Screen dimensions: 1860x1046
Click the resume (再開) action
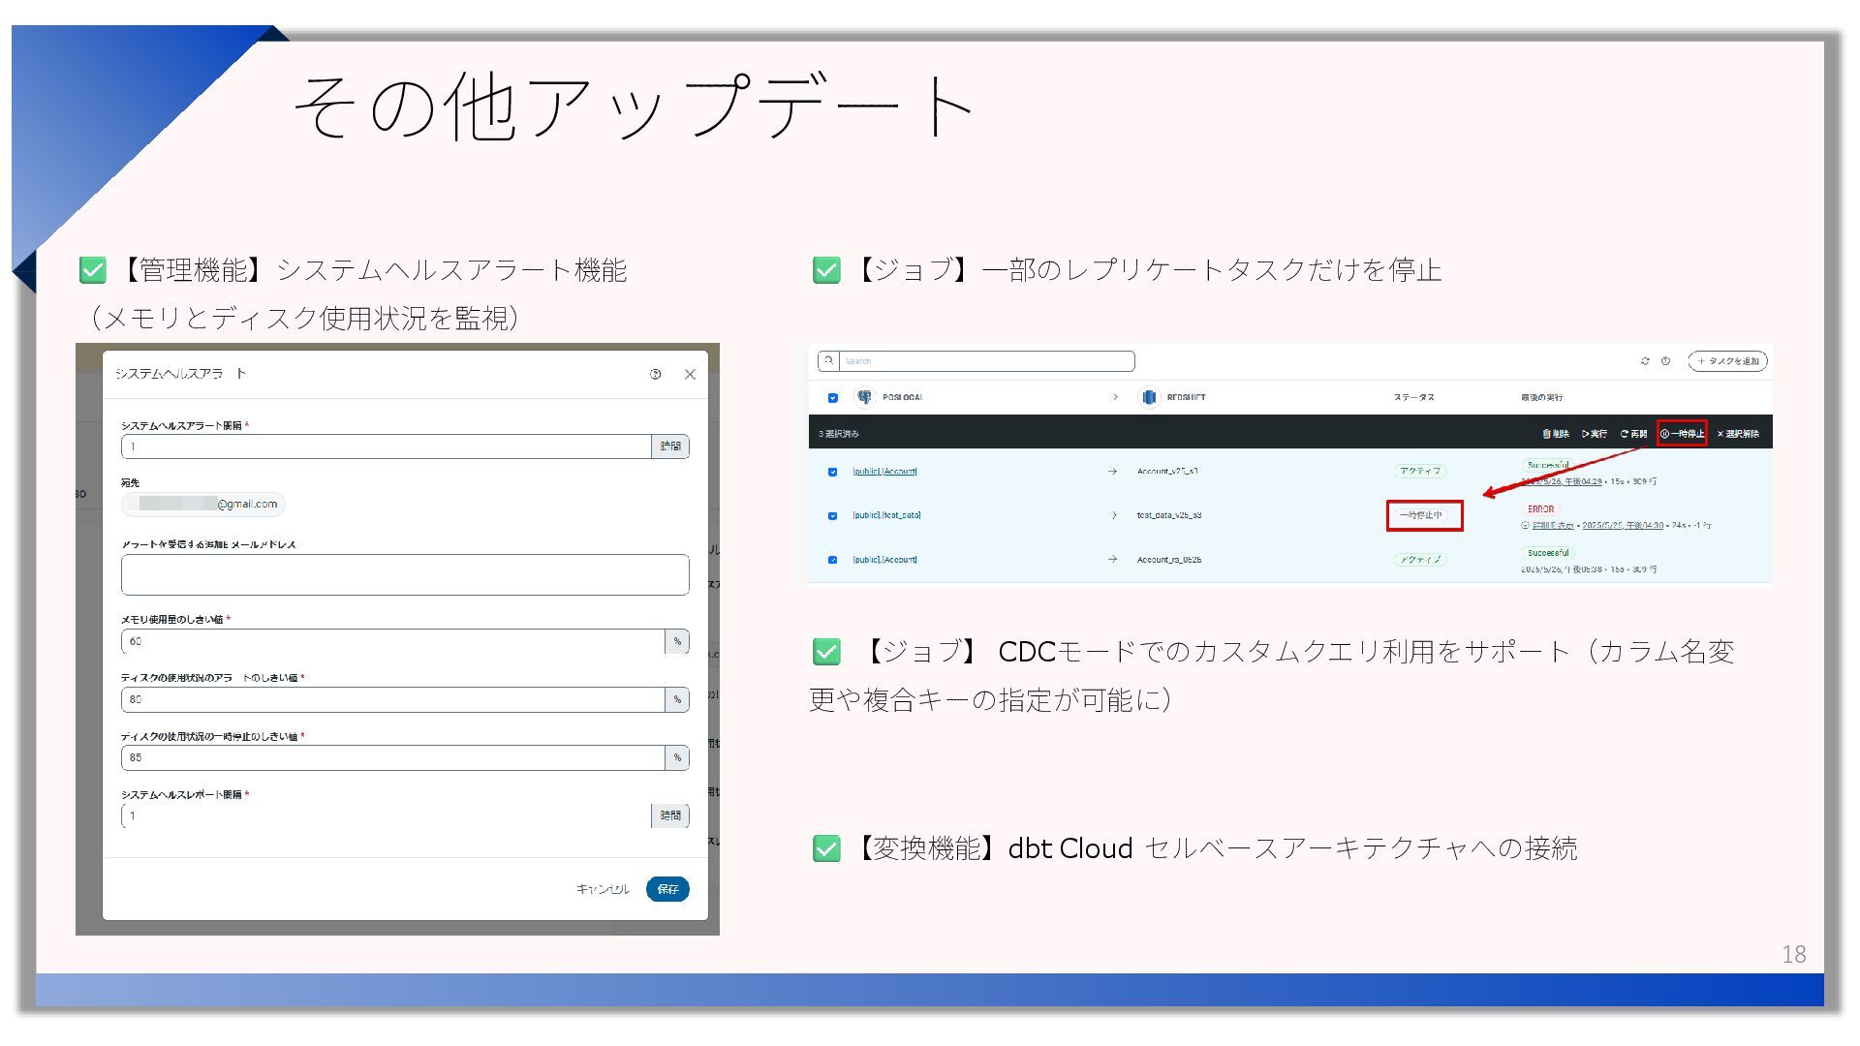coord(1633,434)
